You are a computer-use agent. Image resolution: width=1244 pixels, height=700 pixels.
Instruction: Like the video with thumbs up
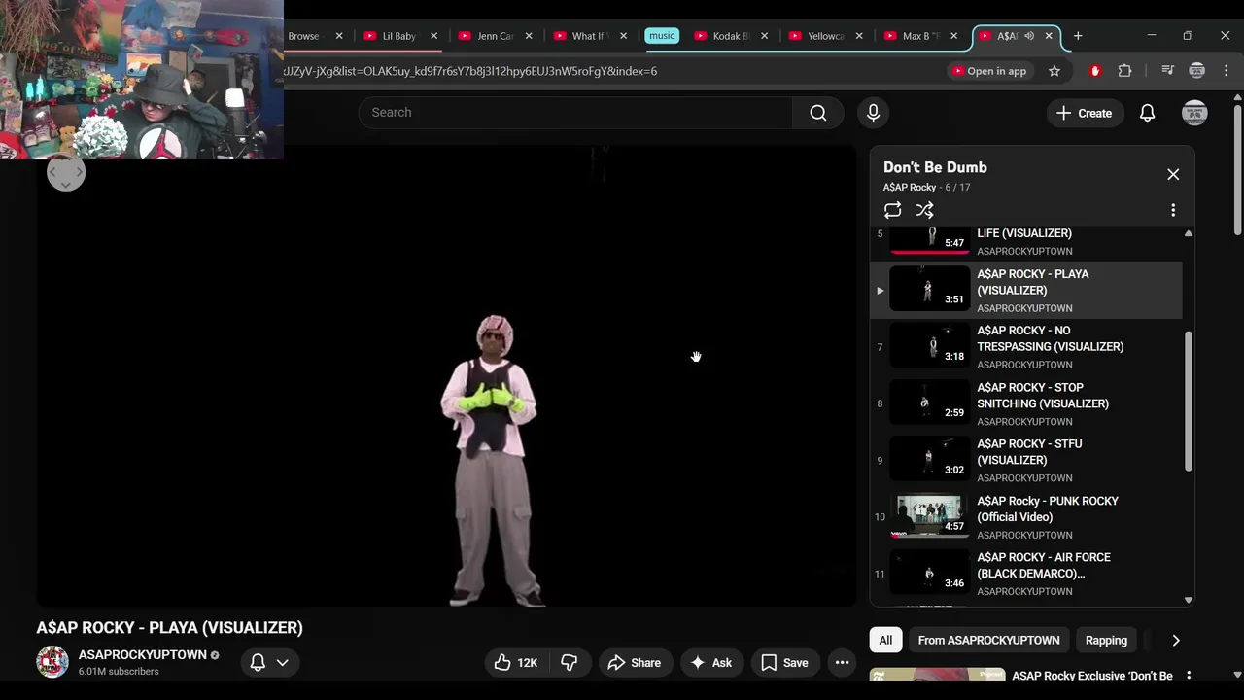coord(515,663)
